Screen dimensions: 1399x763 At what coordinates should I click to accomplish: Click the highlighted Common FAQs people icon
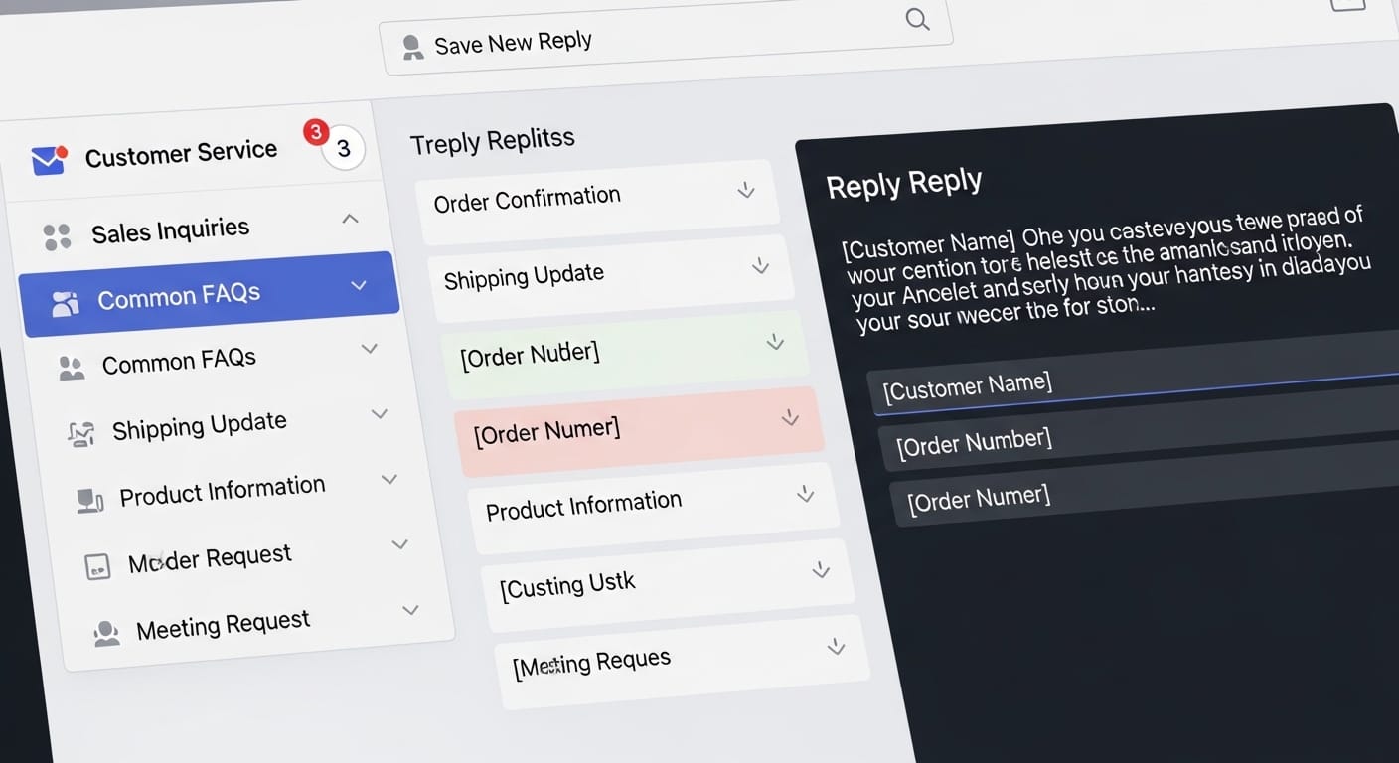click(66, 303)
